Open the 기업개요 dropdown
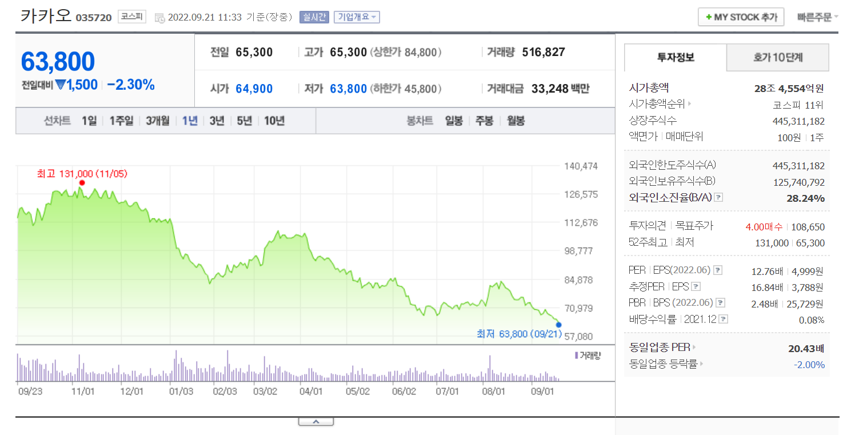Image resolution: width=847 pixels, height=435 pixels. [x=357, y=17]
